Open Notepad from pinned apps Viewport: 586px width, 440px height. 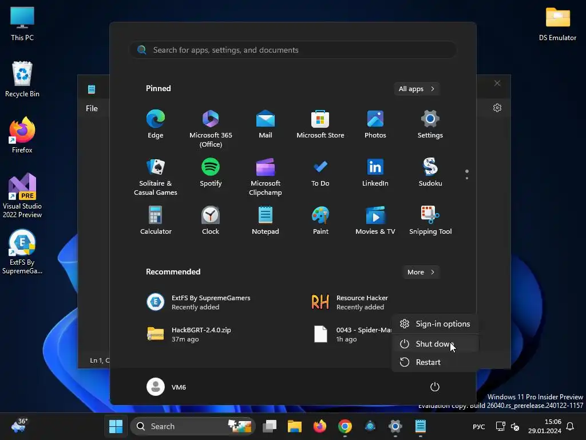click(x=266, y=221)
